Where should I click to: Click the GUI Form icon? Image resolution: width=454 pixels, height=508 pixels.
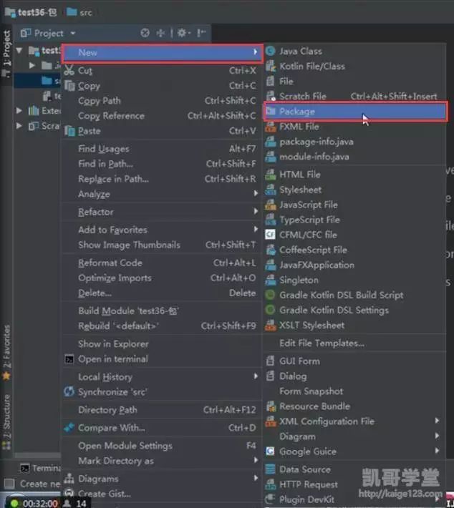pyautogui.click(x=270, y=361)
